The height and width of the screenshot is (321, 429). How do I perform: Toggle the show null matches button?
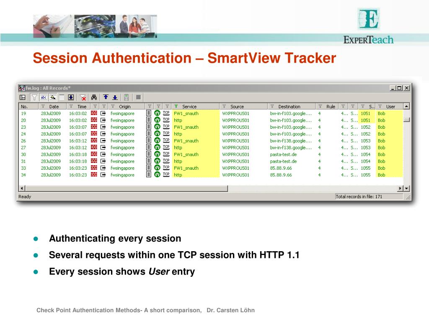point(53,97)
